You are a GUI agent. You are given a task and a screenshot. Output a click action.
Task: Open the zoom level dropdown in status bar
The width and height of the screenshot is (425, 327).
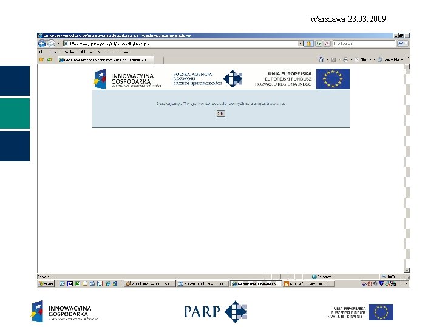coord(402,277)
